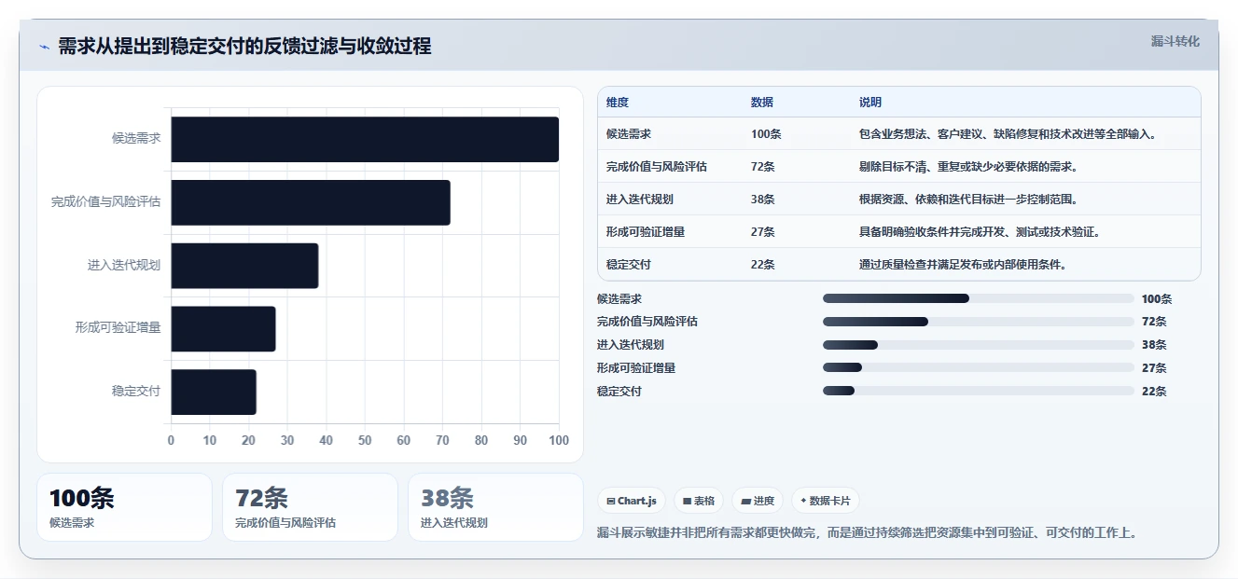Click the table cell 形成可验证增量
Image resolution: width=1238 pixels, height=579 pixels.
[646, 232]
